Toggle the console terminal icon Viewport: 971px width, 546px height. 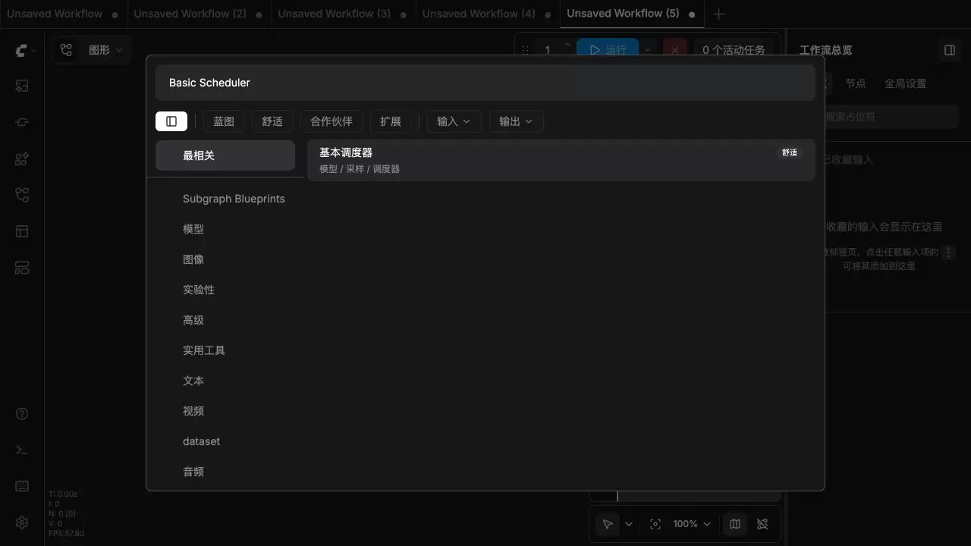point(22,450)
